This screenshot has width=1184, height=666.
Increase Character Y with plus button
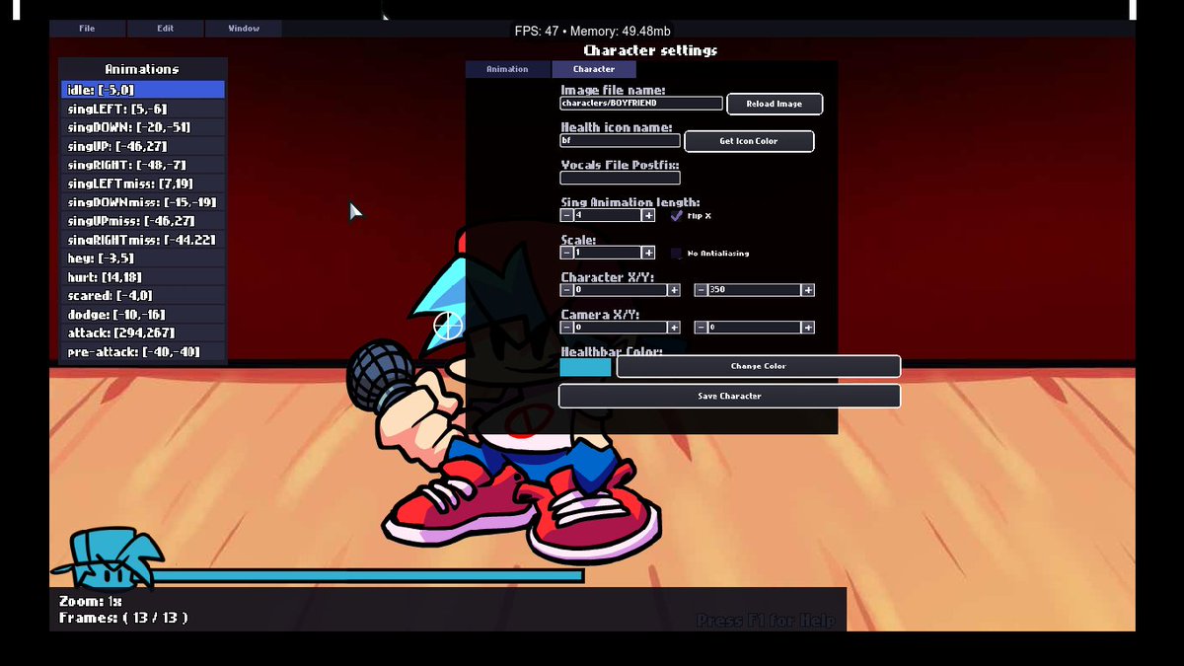[x=808, y=290]
